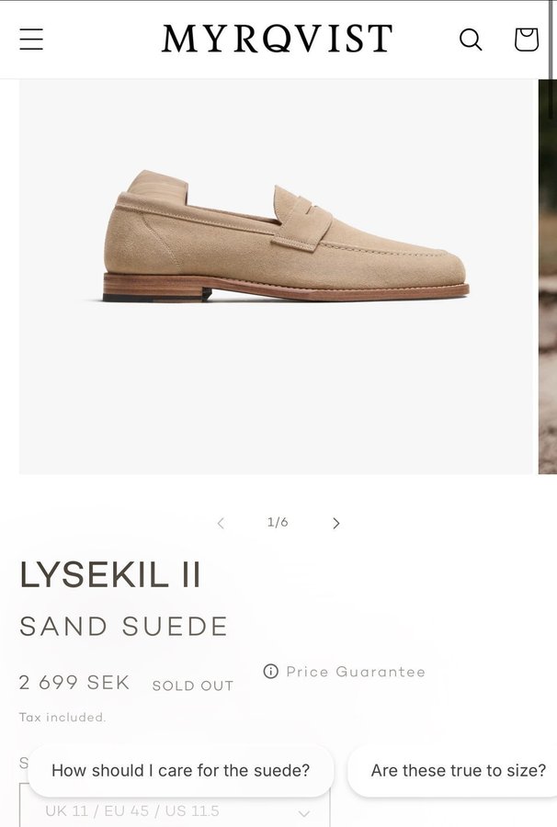The width and height of the screenshot is (557, 827).
Task: Select 'How should I care for the suede?' suggestion
Action: tap(181, 771)
